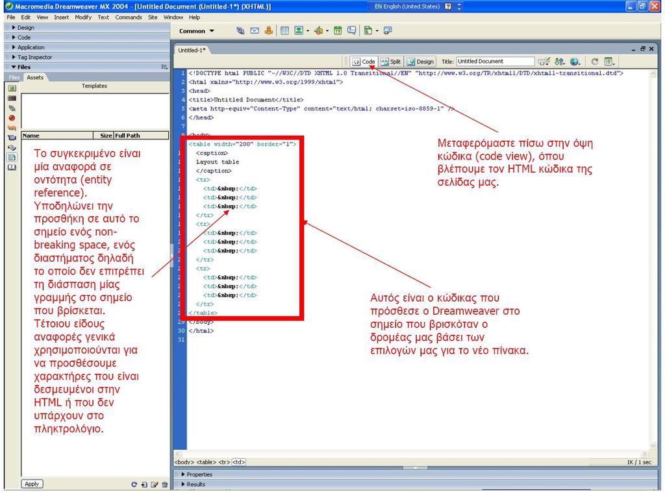Click the browser check icon
The image size is (665, 492).
point(544,62)
